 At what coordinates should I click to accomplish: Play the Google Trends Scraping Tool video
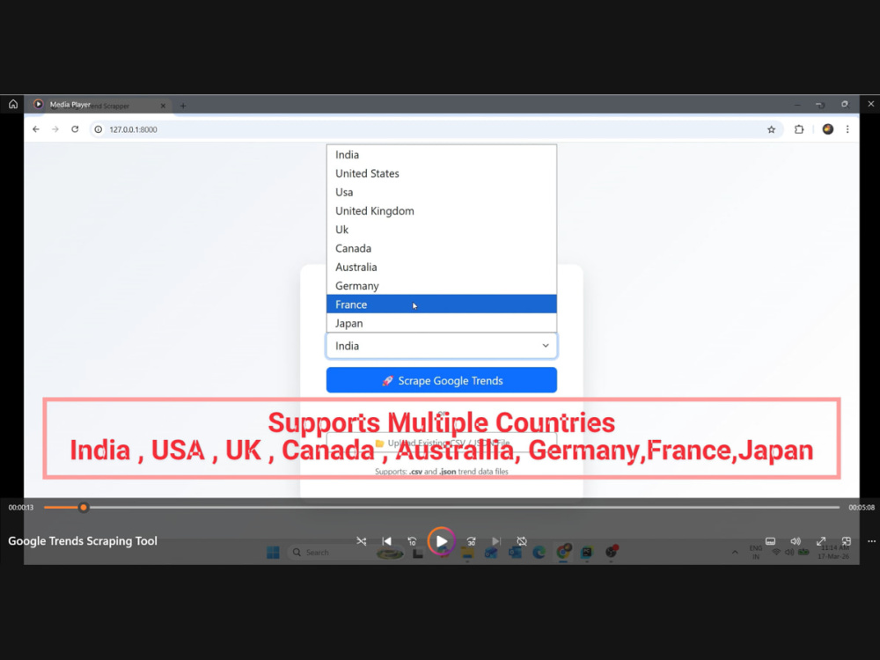[441, 541]
